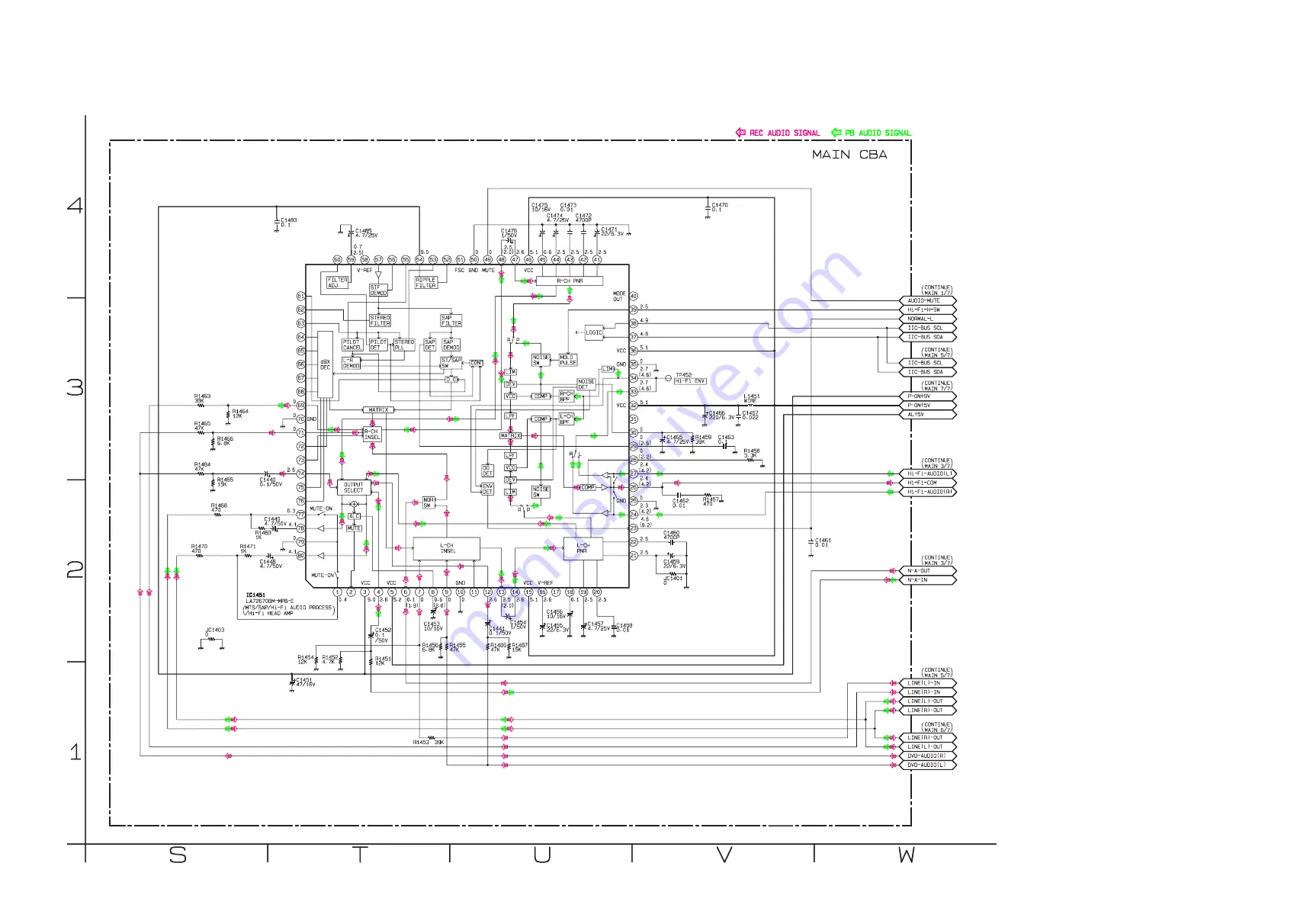Select the P-ON+5V connector label

tap(927, 406)
